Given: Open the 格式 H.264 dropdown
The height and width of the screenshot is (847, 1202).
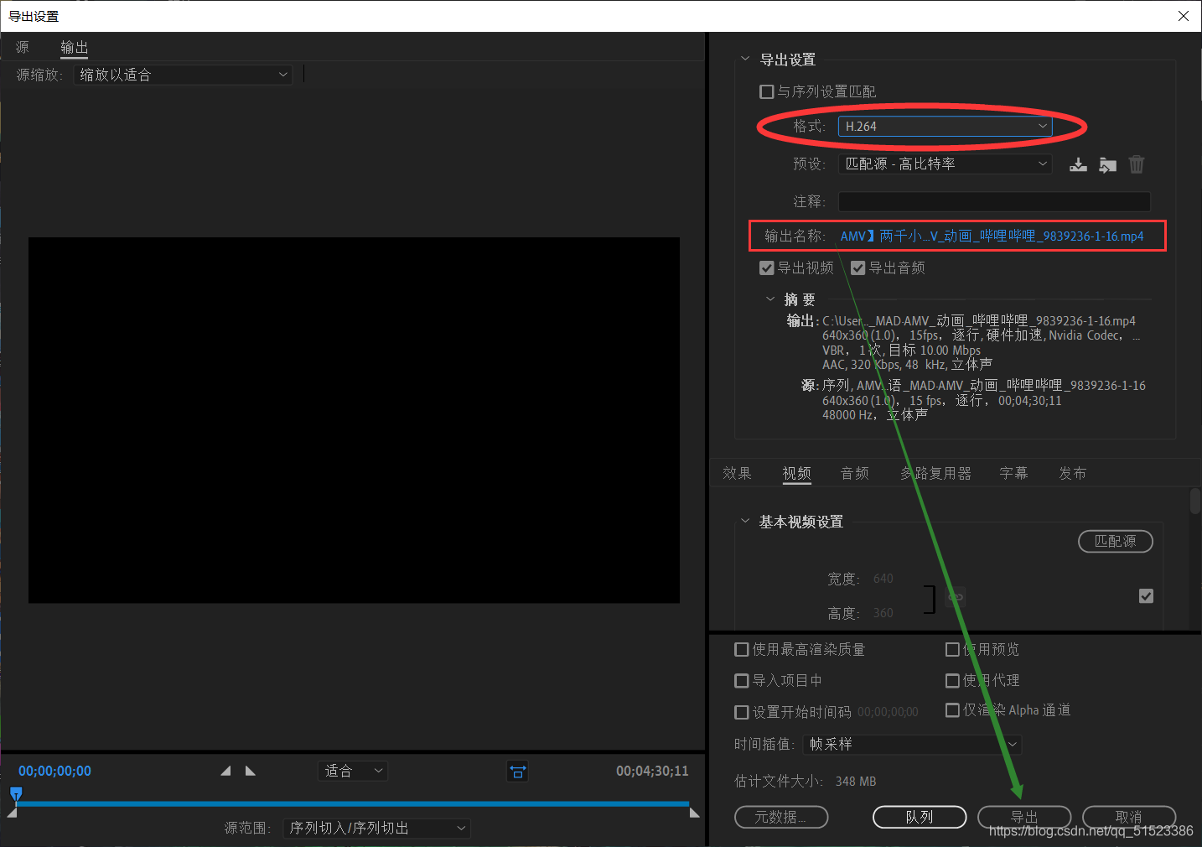Looking at the screenshot, I should tap(945, 126).
